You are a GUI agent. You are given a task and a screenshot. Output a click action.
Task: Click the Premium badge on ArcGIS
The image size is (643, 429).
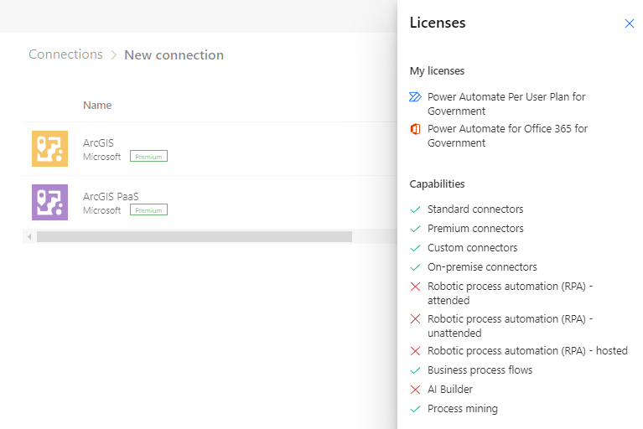coord(148,157)
